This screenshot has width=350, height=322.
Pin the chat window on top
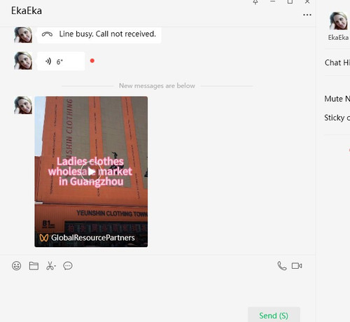pos(255,2)
